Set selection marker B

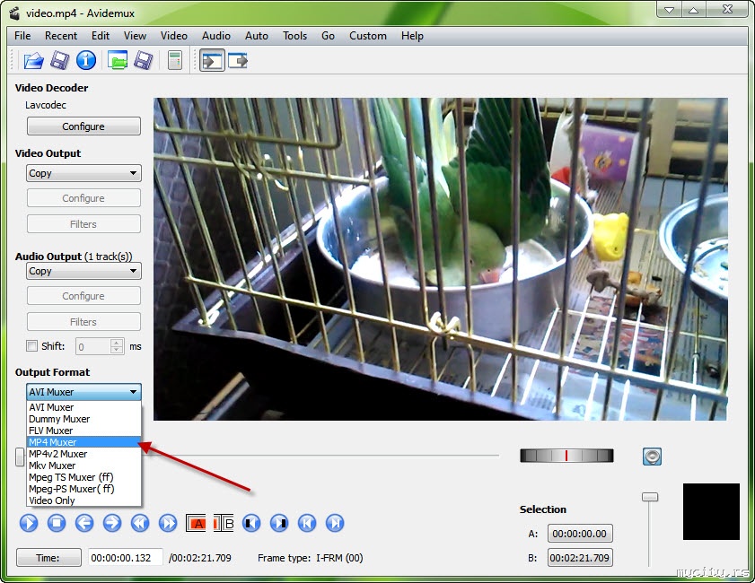point(224,523)
